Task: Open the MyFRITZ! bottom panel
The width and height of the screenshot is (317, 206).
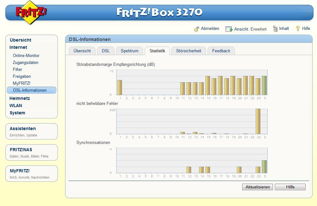Action: pos(31,173)
